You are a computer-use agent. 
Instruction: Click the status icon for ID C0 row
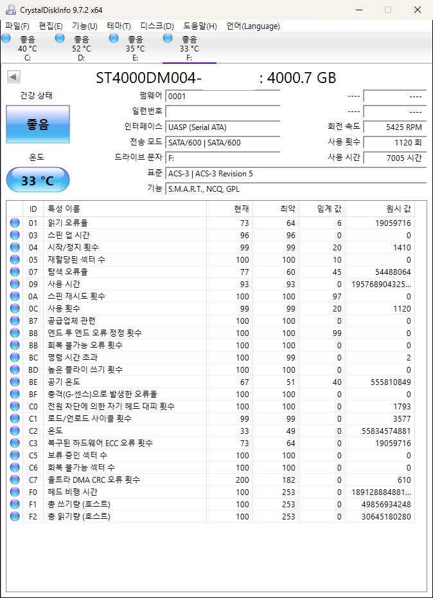point(15,406)
